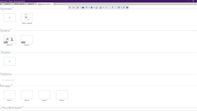The height and width of the screenshot is (111, 197).
Task: Click the export folder icon in toolbar
Action: [x=92, y=7]
